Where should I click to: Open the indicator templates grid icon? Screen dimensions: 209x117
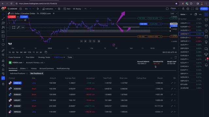tap(59, 9)
